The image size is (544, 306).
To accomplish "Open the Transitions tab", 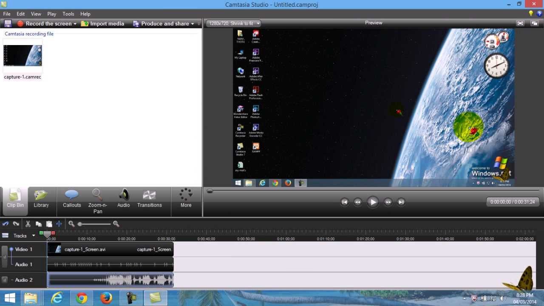I will 150,199.
